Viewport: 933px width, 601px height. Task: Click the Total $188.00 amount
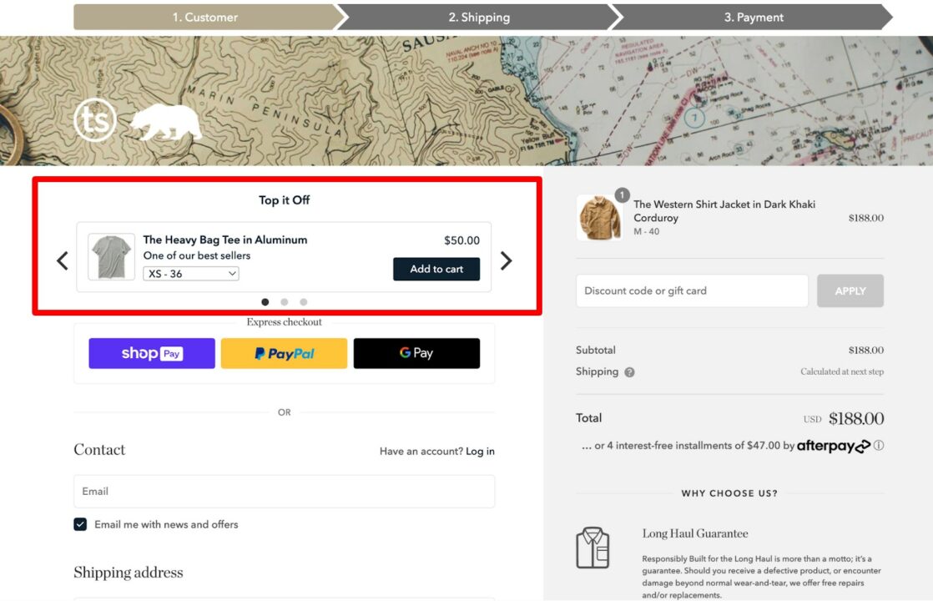tap(855, 418)
